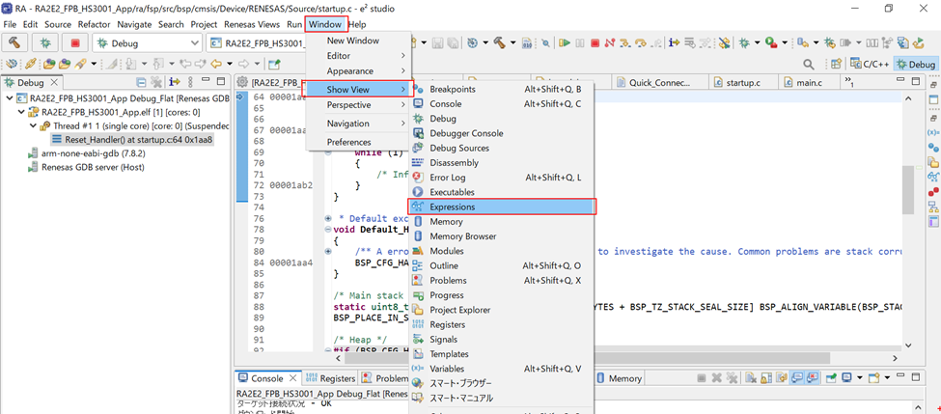This screenshot has height=414, width=941.
Task: Click the magnifier Search icon near perspectives
Action: point(809,64)
